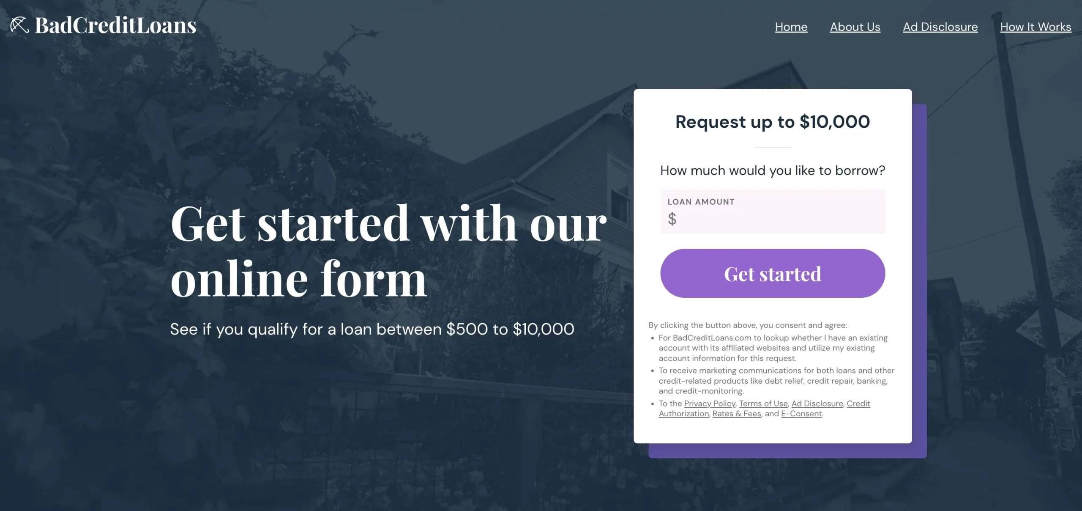Open Ad Disclosure link in consent text
Image resolution: width=1082 pixels, height=511 pixels.
coord(817,404)
